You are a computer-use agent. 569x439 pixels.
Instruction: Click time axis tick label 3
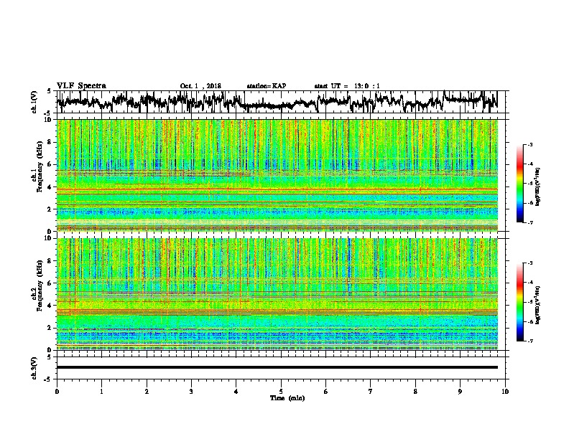click(191, 392)
